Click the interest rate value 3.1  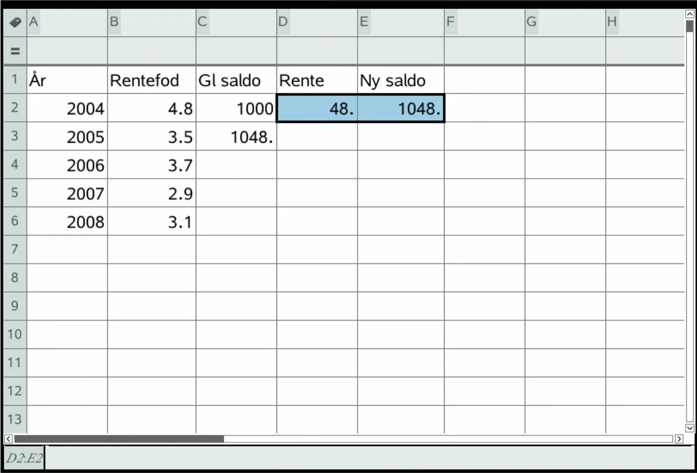152,221
